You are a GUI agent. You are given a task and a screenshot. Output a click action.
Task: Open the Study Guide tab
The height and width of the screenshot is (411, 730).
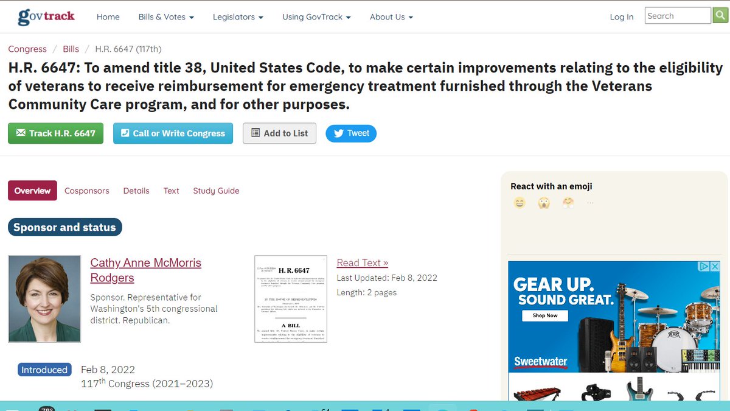click(x=216, y=191)
